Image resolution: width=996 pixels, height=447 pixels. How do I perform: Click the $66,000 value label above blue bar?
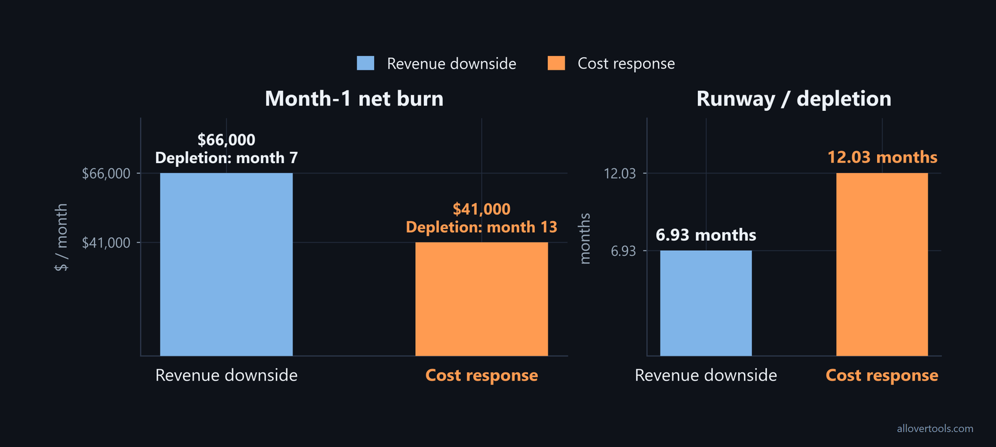227,139
